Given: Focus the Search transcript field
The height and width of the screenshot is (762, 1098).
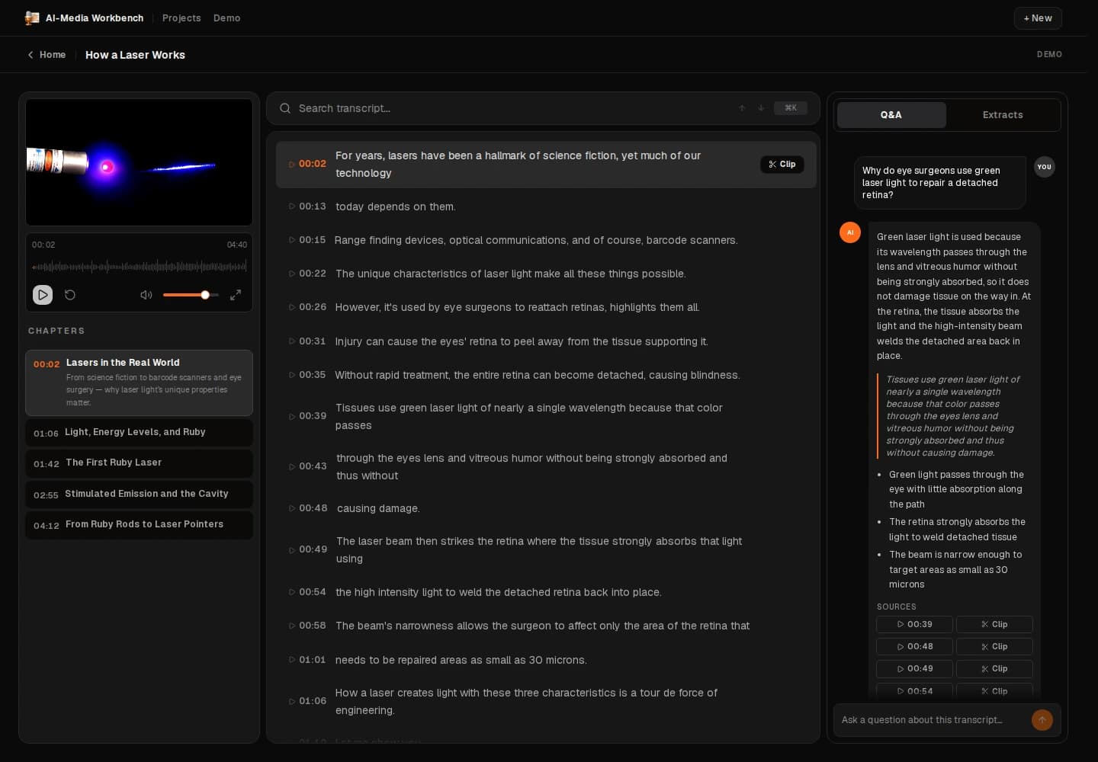Looking at the screenshot, I should tap(514, 108).
